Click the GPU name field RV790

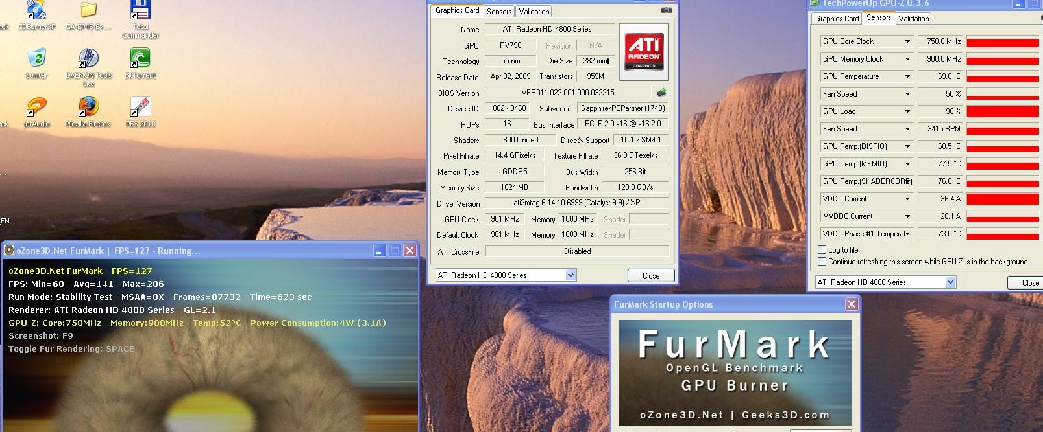click(511, 45)
